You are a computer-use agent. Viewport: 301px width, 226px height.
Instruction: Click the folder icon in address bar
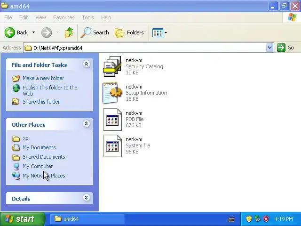pyautogui.click(x=28, y=48)
